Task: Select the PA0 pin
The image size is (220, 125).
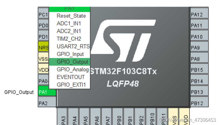Action: [x=43, y=80]
